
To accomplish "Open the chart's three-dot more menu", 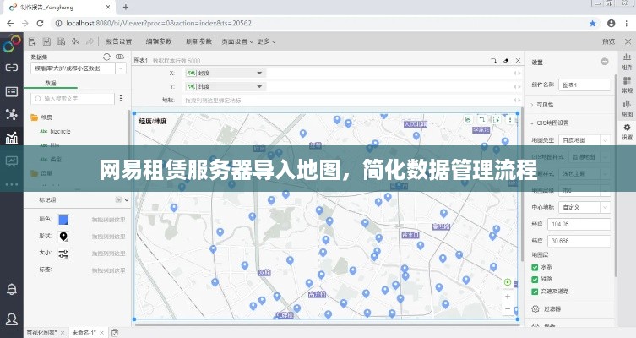I will click(510, 119).
